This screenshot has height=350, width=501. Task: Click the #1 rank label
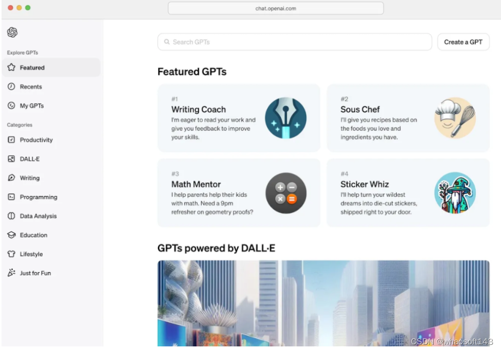point(174,99)
